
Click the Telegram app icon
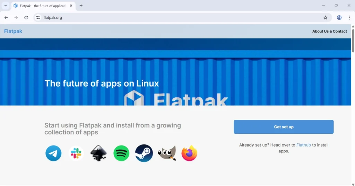(x=53, y=153)
